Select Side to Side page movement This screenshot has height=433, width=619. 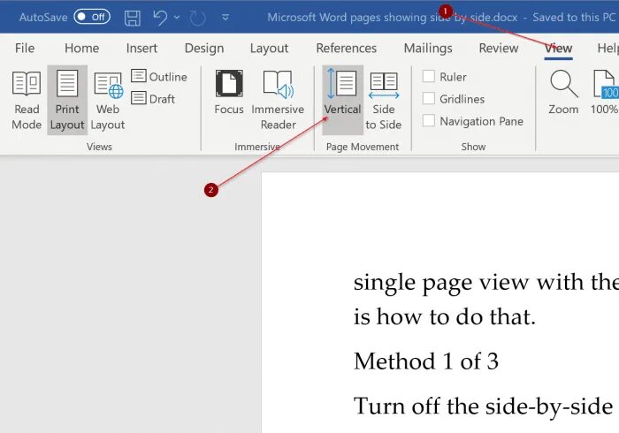383,100
